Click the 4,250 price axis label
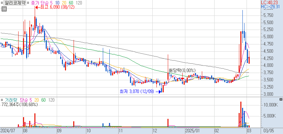283x134 pixels. click(268, 59)
